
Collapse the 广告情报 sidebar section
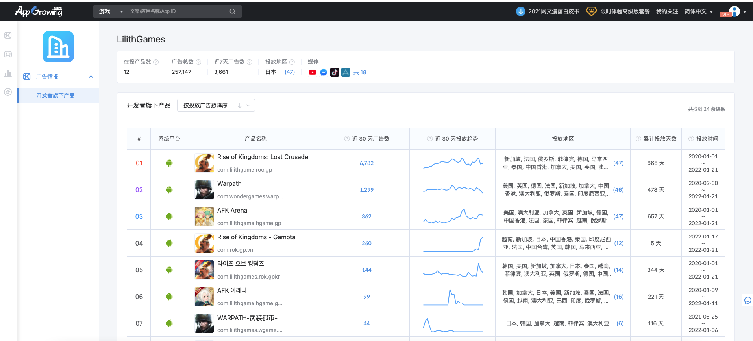91,77
